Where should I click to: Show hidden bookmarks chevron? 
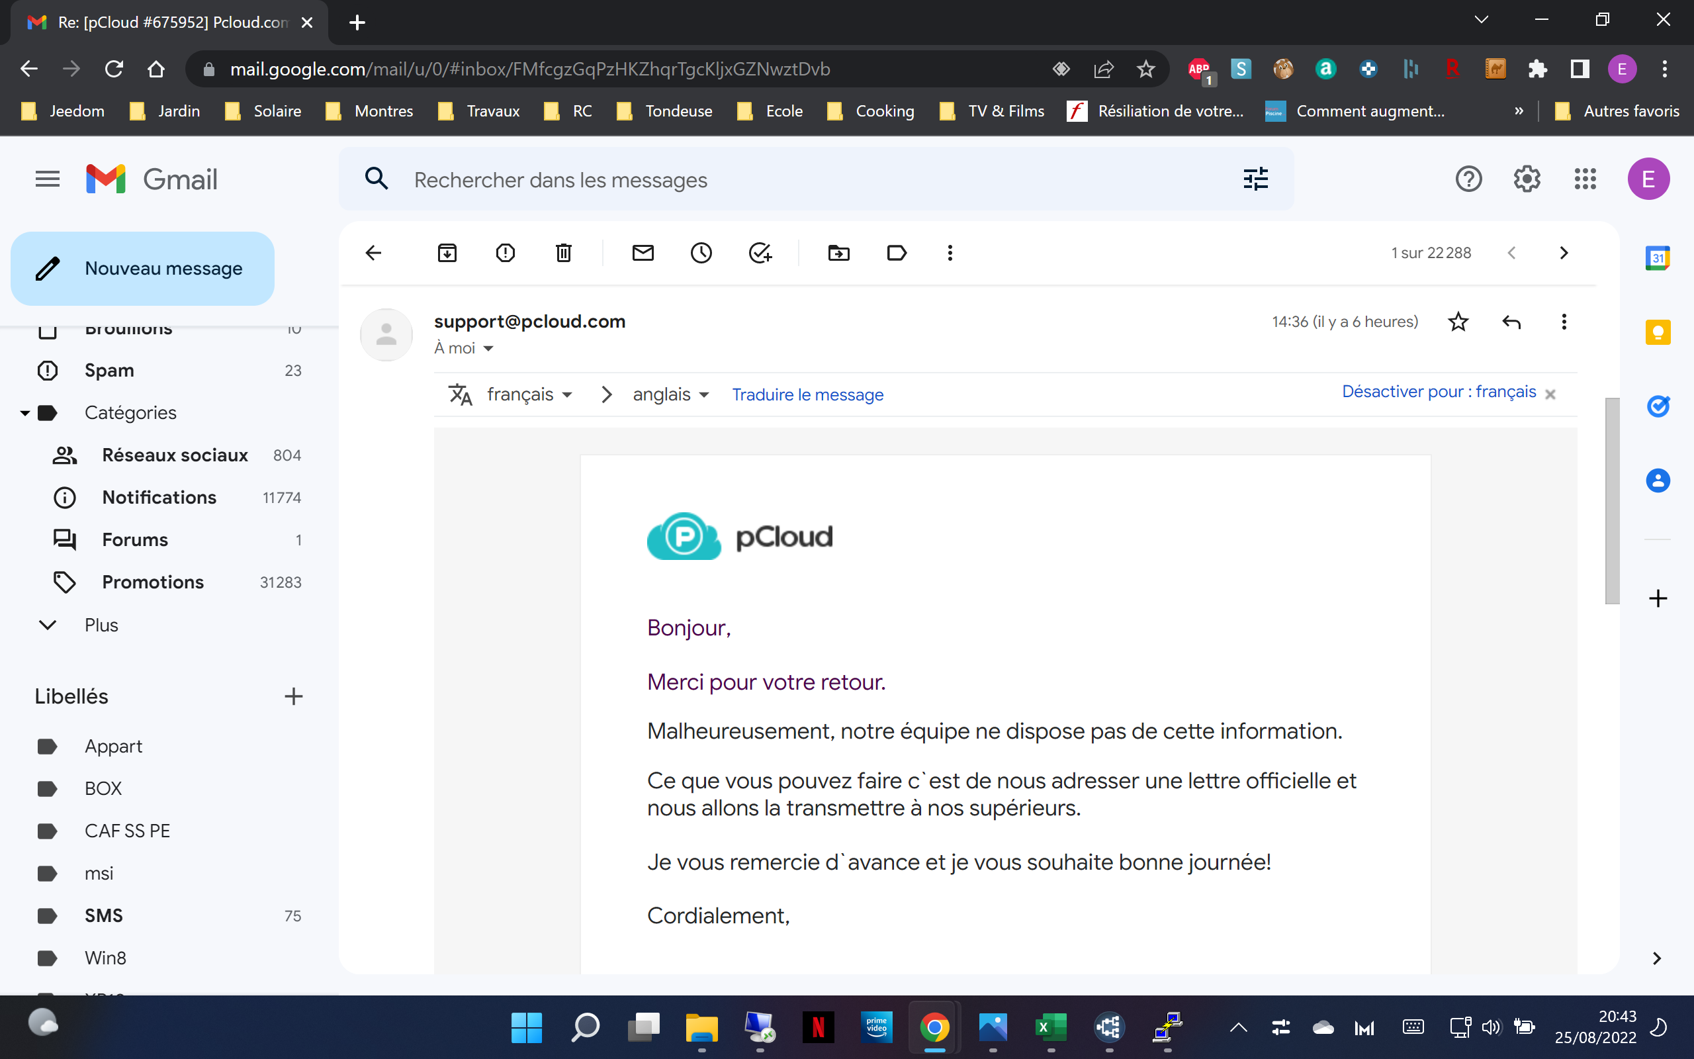pos(1518,111)
